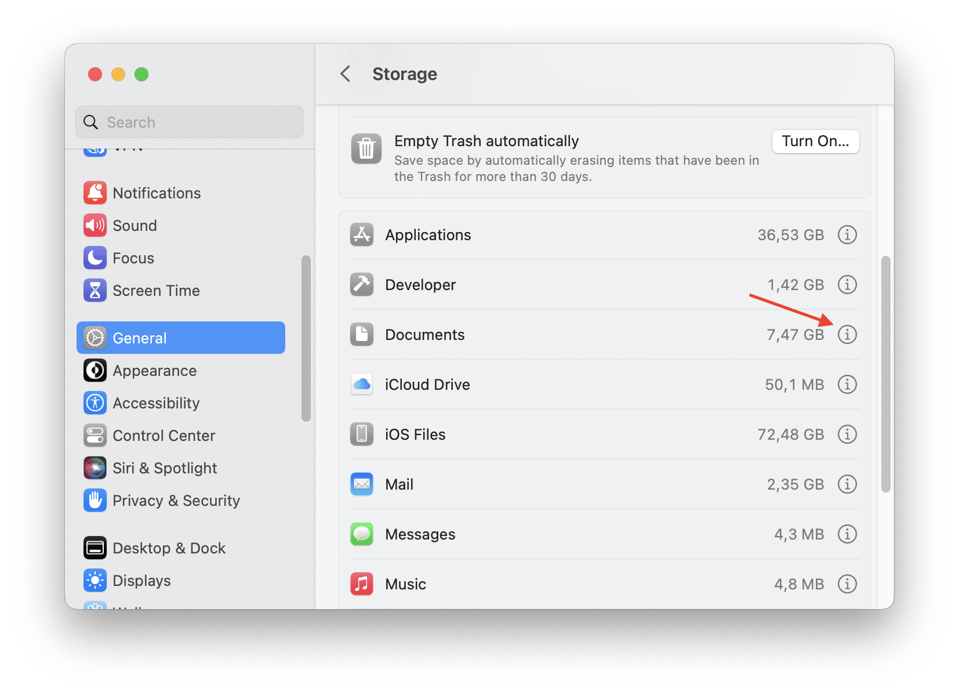Open Privacy & Security via hand icon
The image size is (959, 695).
pyautogui.click(x=95, y=500)
